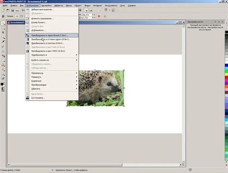This screenshot has height=173, width=228.
Task: Click the full-screen preview monitor icon
Action: tap(106, 10)
